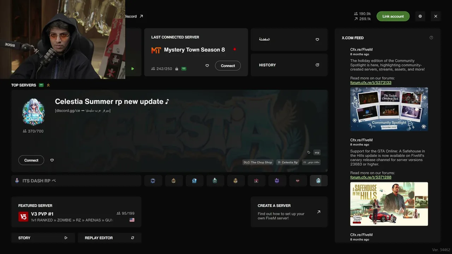Click green play icon beside webcam overlay

[132, 69]
